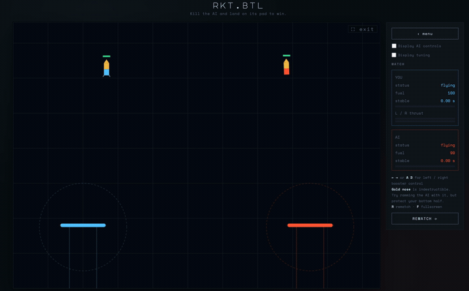469x291 pixels.
Task: Click the green health bar above red rocket
Action: (x=287, y=55)
